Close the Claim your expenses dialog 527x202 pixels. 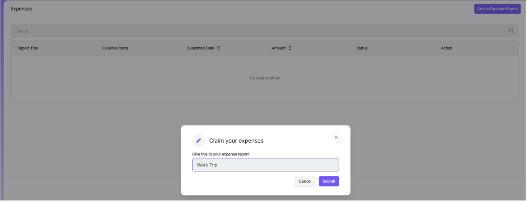[336, 137]
